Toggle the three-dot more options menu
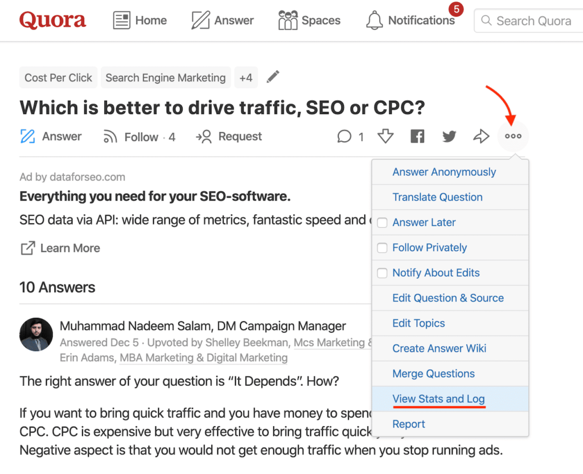 tap(513, 136)
